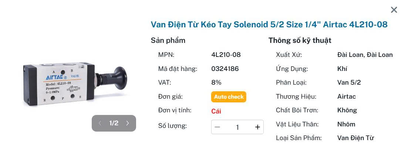Show the next product image
The height and width of the screenshot is (146, 402).
[x=128, y=123]
